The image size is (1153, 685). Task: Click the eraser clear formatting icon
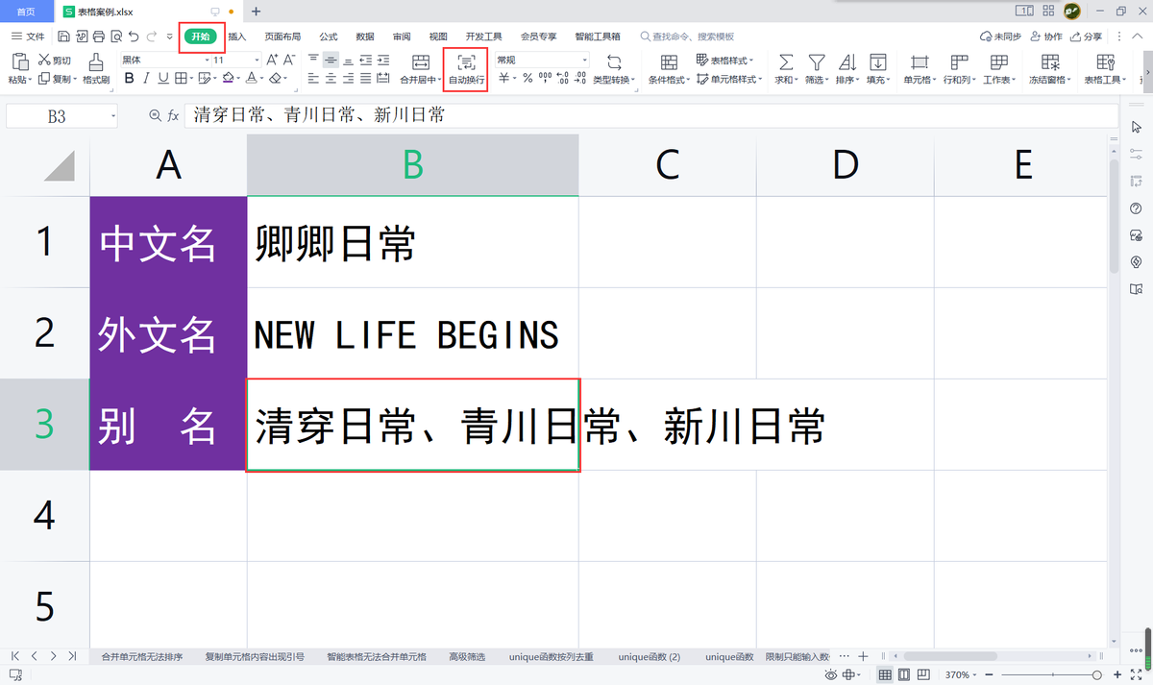point(275,78)
